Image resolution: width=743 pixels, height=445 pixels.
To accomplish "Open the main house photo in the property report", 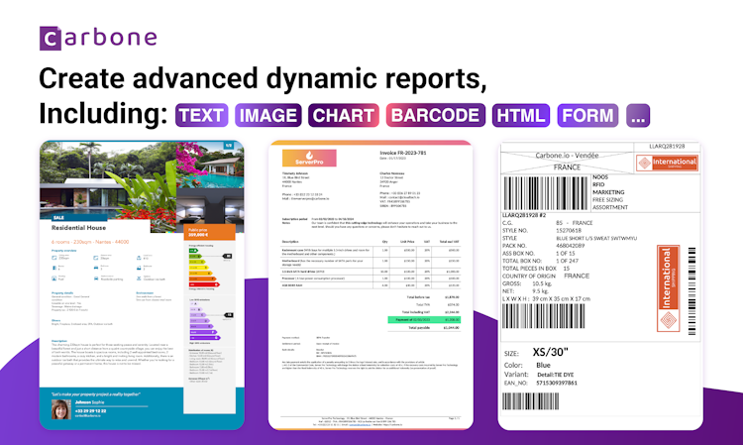I will [x=108, y=179].
